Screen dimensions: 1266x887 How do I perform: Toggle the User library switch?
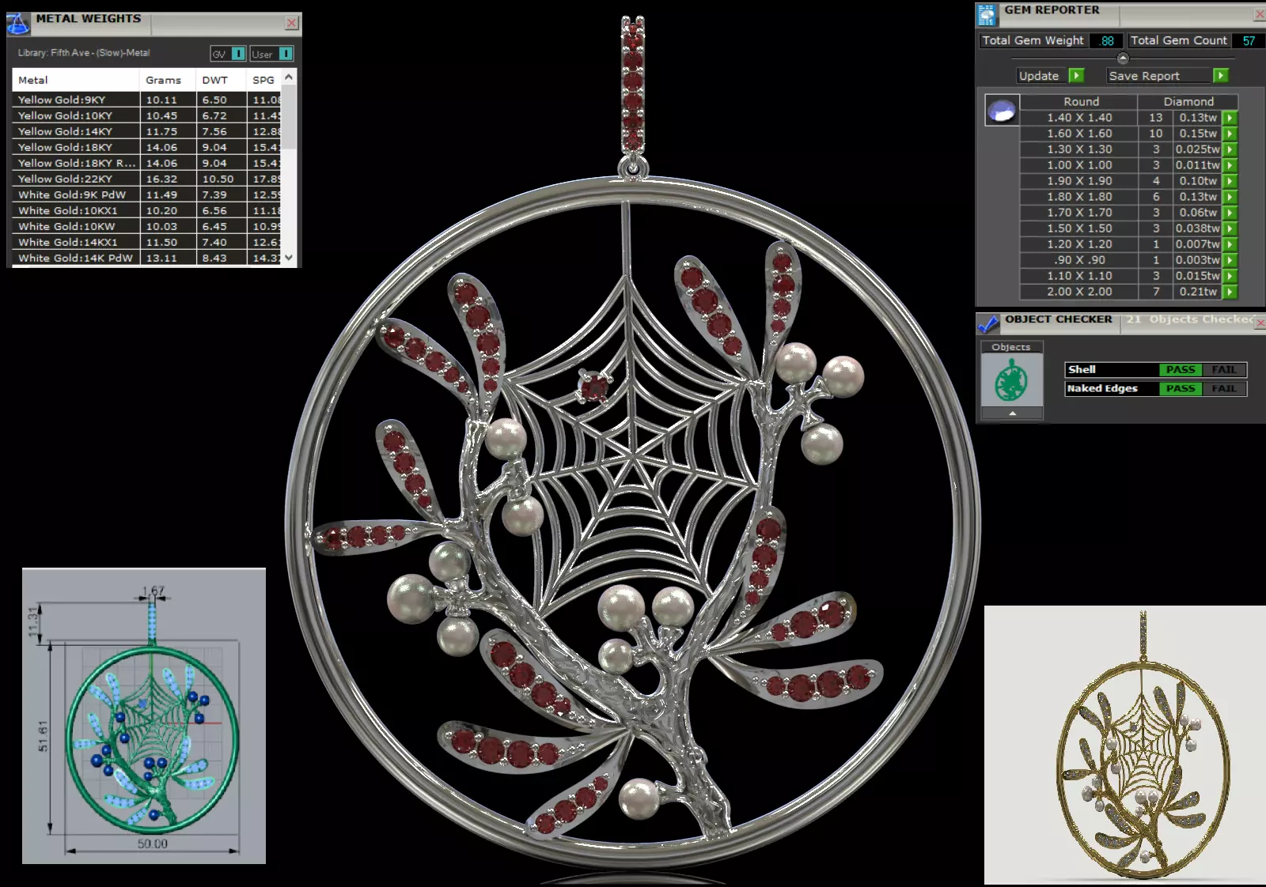286,54
